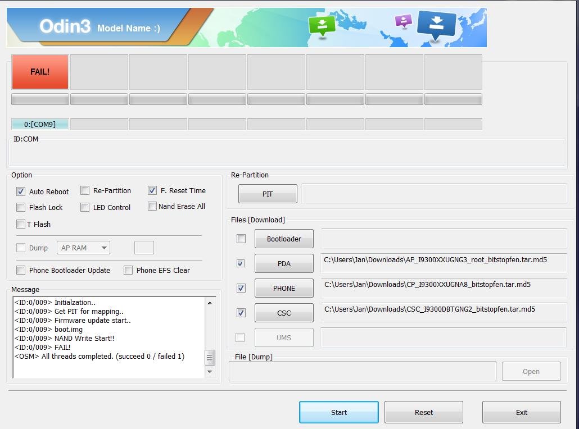
Task: Click the purple transfer icon in banner
Action: (x=403, y=21)
